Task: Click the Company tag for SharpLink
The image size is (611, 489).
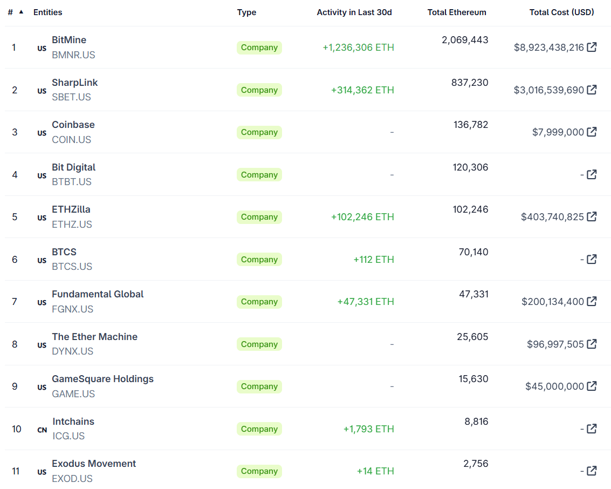Action: point(259,90)
